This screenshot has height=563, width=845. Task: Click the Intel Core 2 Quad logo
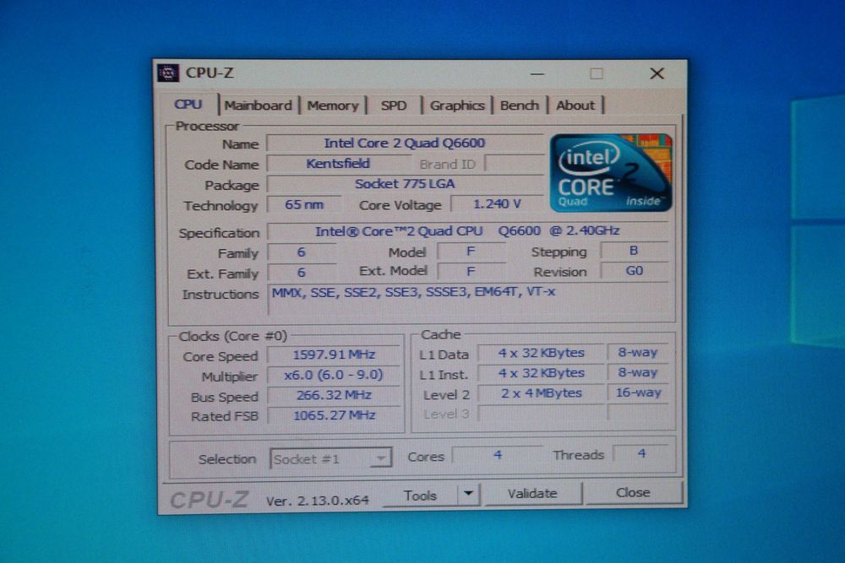click(x=611, y=173)
